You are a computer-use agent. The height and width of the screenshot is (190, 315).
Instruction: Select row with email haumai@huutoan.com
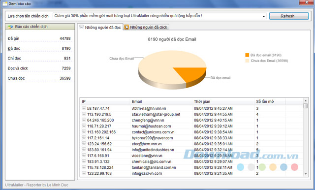point(191,126)
